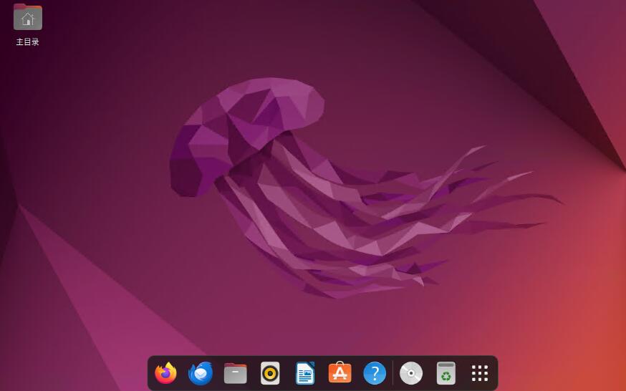Show Applications grid
Viewport: 626px width, 391px height.
pyautogui.click(x=480, y=373)
